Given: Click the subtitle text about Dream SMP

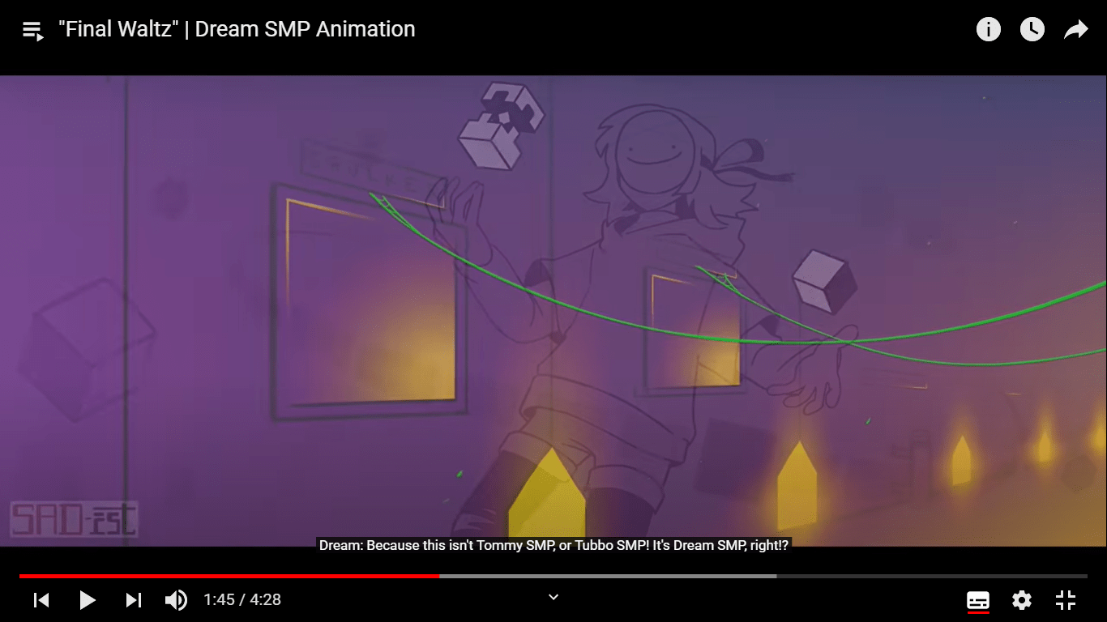Looking at the screenshot, I should point(553,545).
